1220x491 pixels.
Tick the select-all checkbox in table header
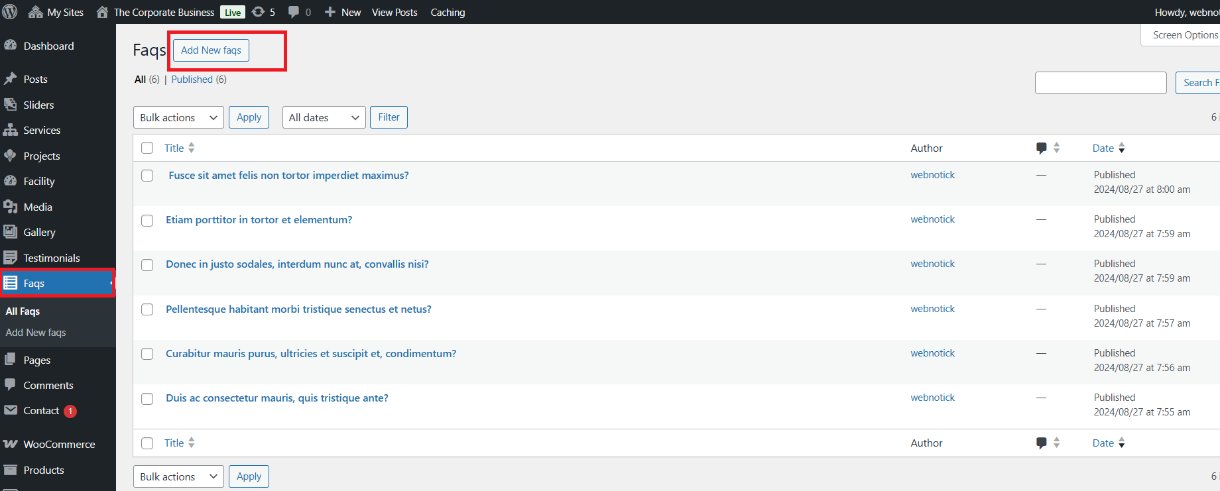tap(147, 148)
